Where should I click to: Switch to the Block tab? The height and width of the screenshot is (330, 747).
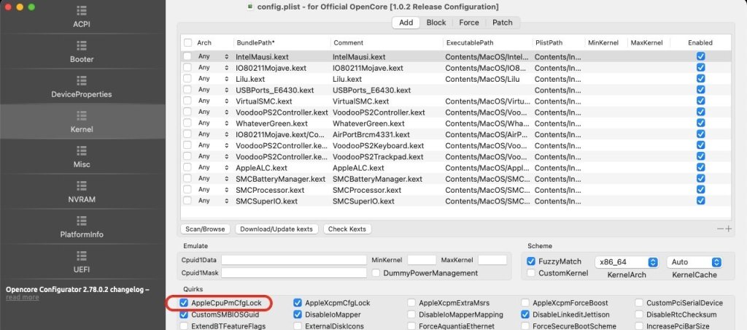[x=436, y=23]
